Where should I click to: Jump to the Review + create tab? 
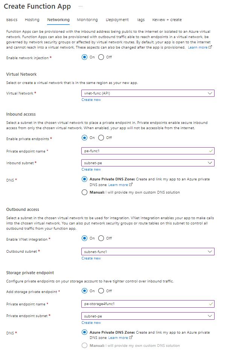click(x=167, y=20)
